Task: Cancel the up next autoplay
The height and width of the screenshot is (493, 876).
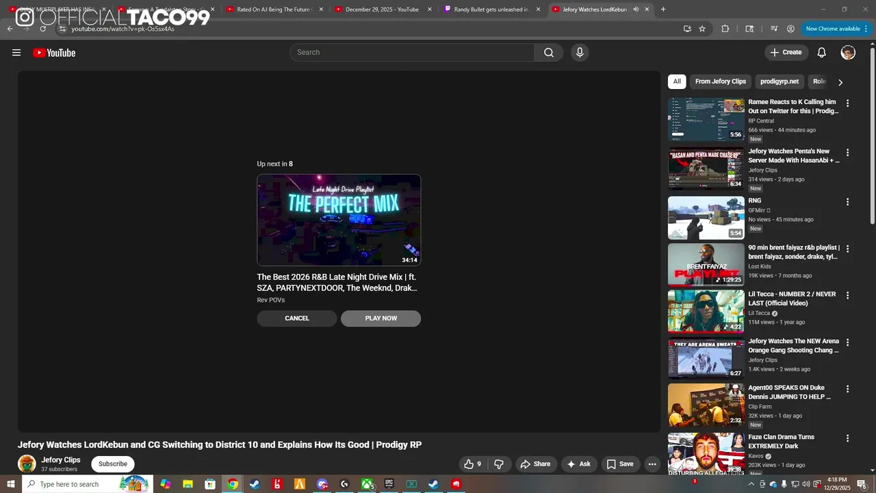Action: pyautogui.click(x=297, y=318)
